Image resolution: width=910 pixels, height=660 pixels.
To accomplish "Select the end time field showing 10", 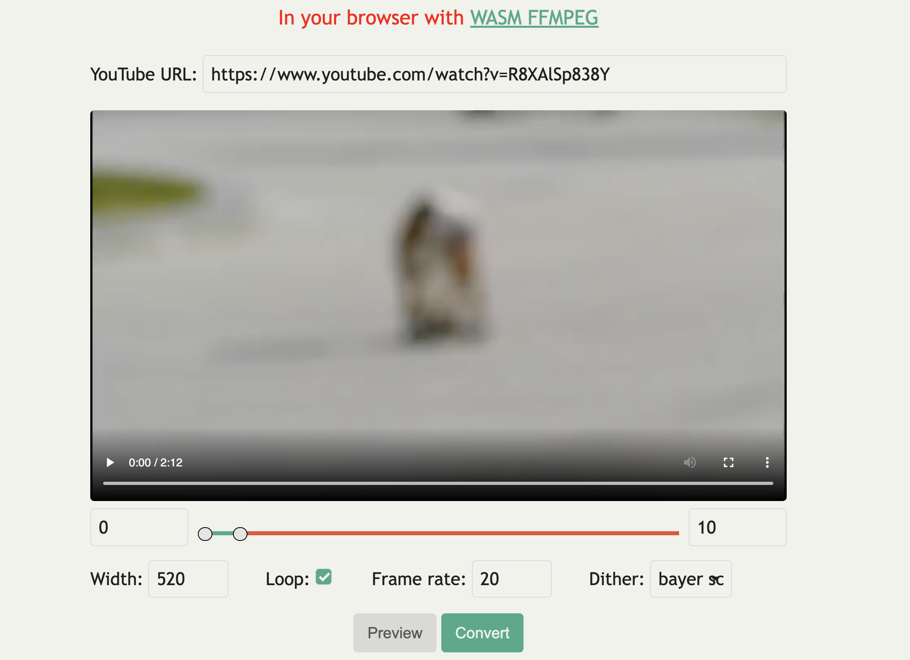I will pyautogui.click(x=737, y=527).
